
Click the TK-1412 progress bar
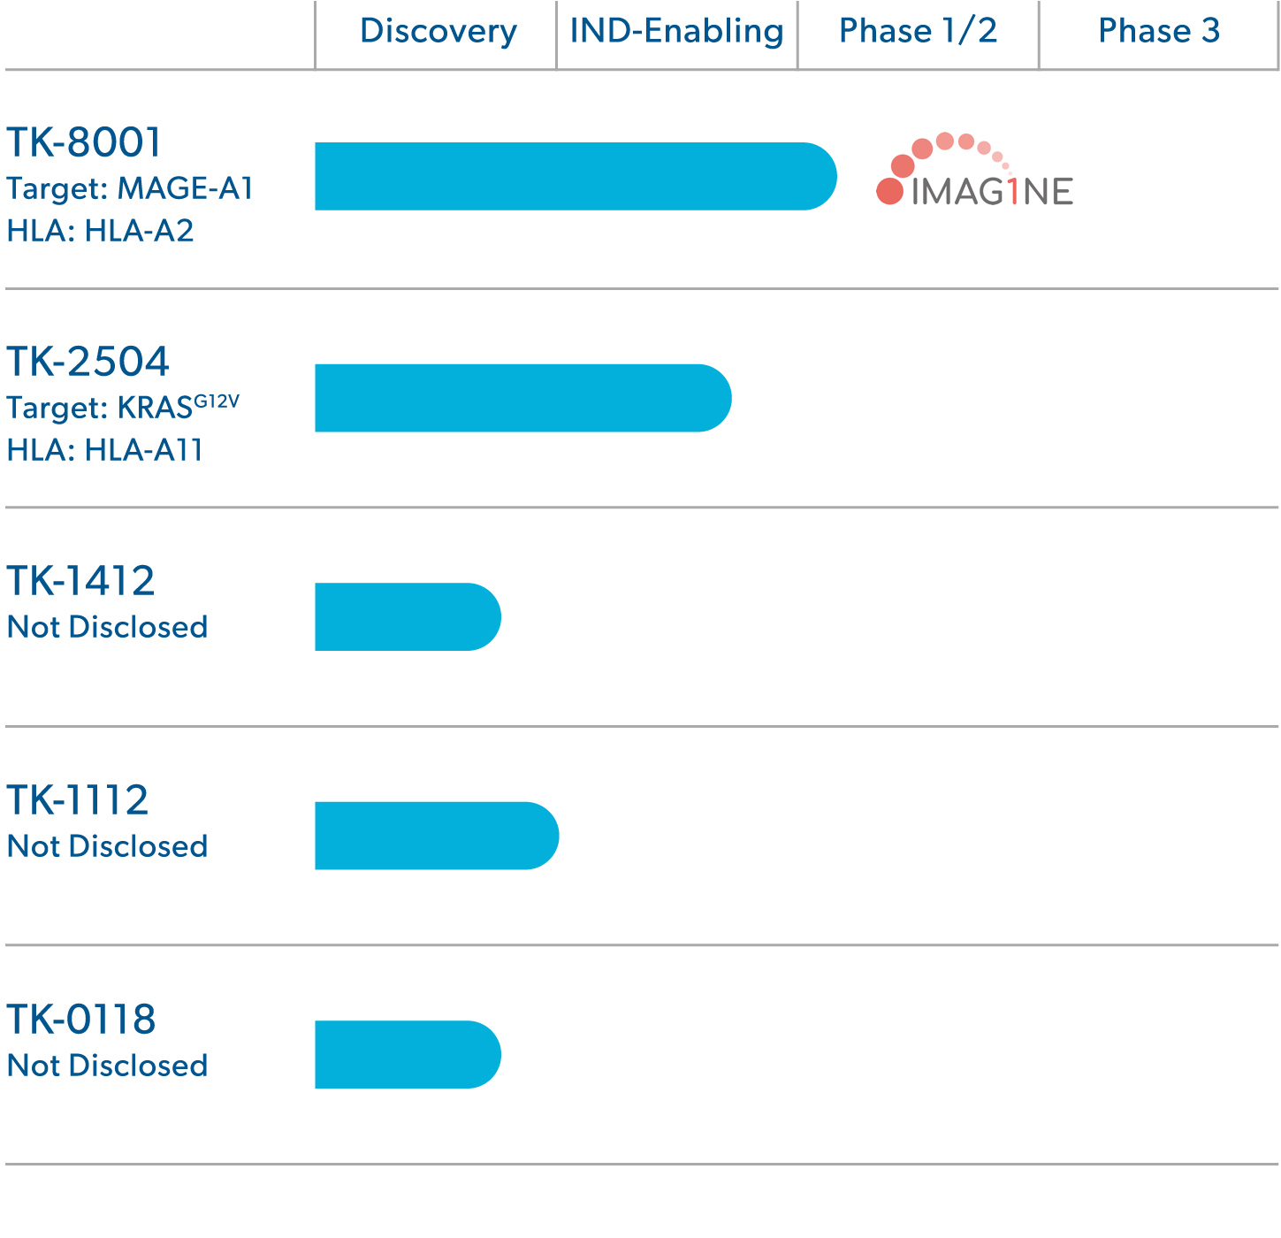tap(408, 617)
